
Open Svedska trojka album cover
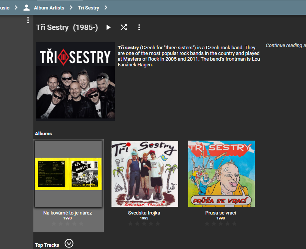click(145, 174)
